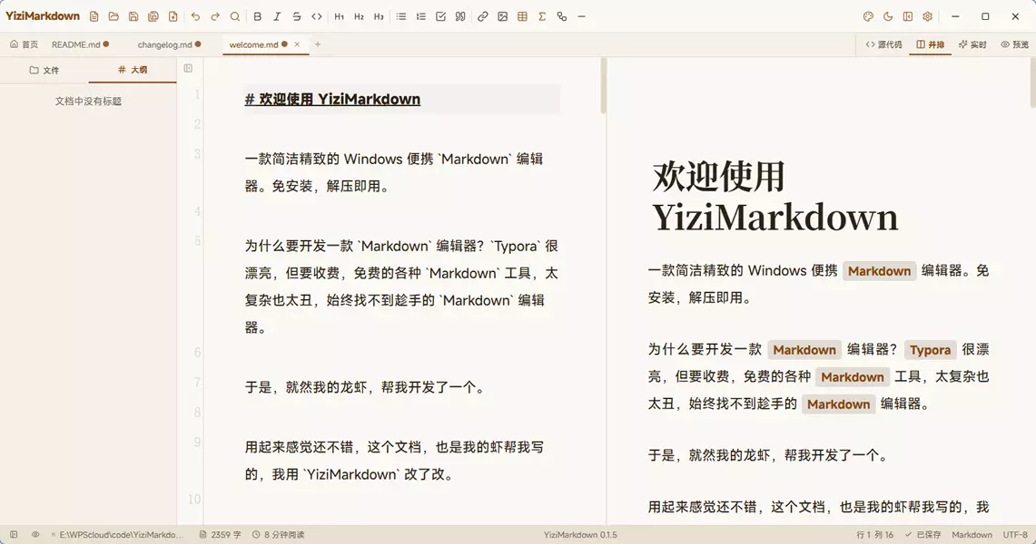Open search with the magnifier icon
Screen dimensions: 1036x544
[x=235, y=16]
